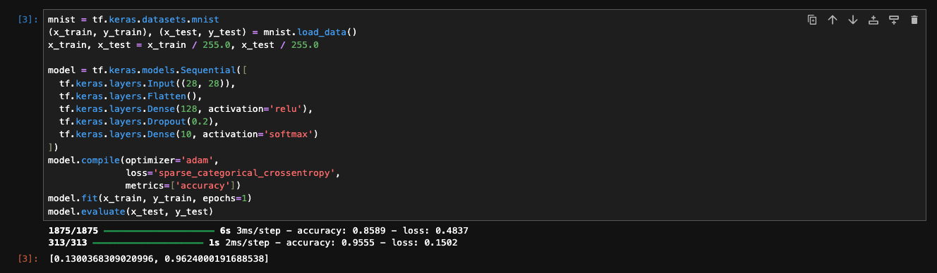This screenshot has width=937, height=273.
Task: Click the output prompt [3] beside the result list
Action: coord(29,260)
